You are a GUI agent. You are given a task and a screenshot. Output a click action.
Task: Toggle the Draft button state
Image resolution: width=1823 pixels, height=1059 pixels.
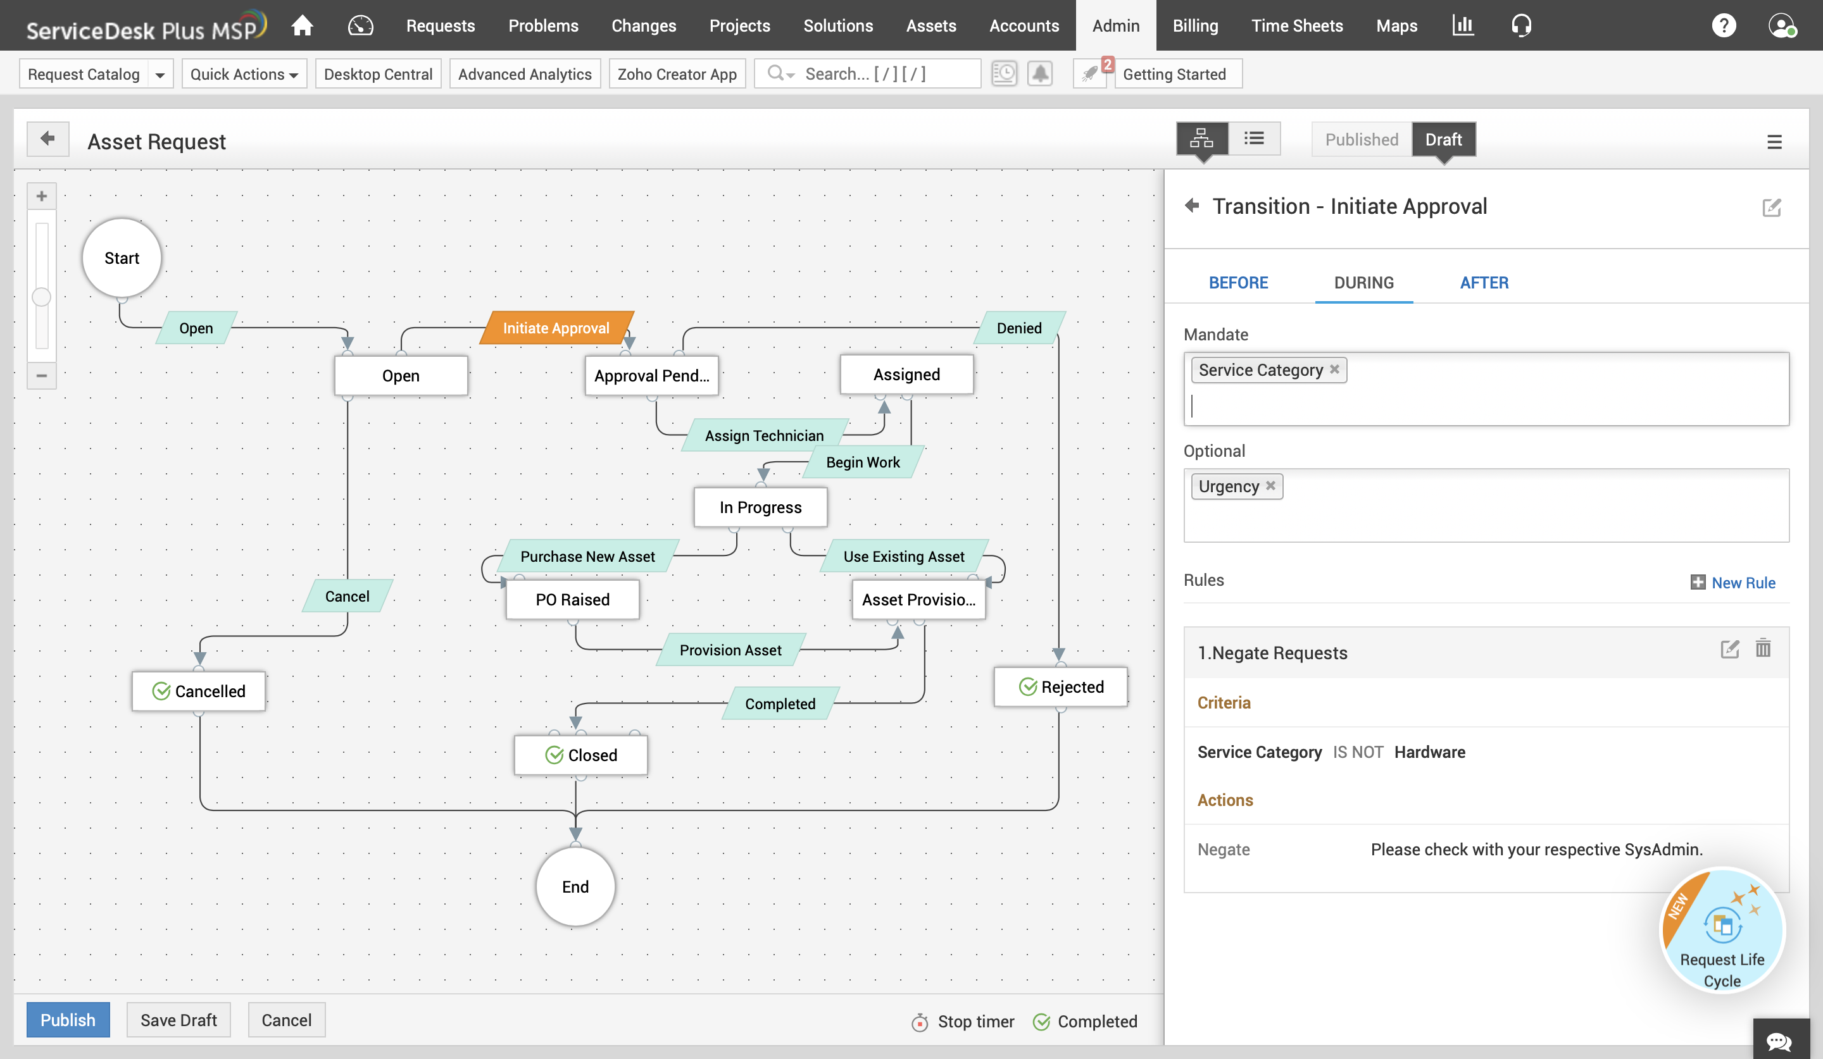point(1443,139)
